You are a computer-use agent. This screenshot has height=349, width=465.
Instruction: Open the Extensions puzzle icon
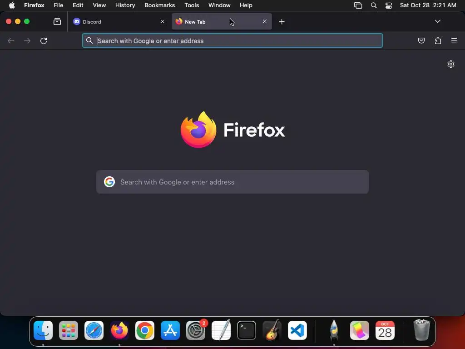click(x=438, y=40)
